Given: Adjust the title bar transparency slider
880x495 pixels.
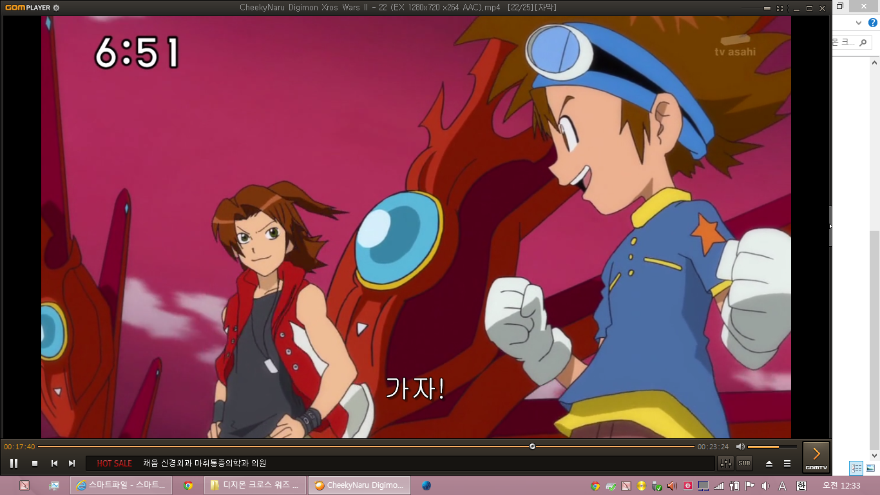Looking at the screenshot, I should (x=756, y=8).
